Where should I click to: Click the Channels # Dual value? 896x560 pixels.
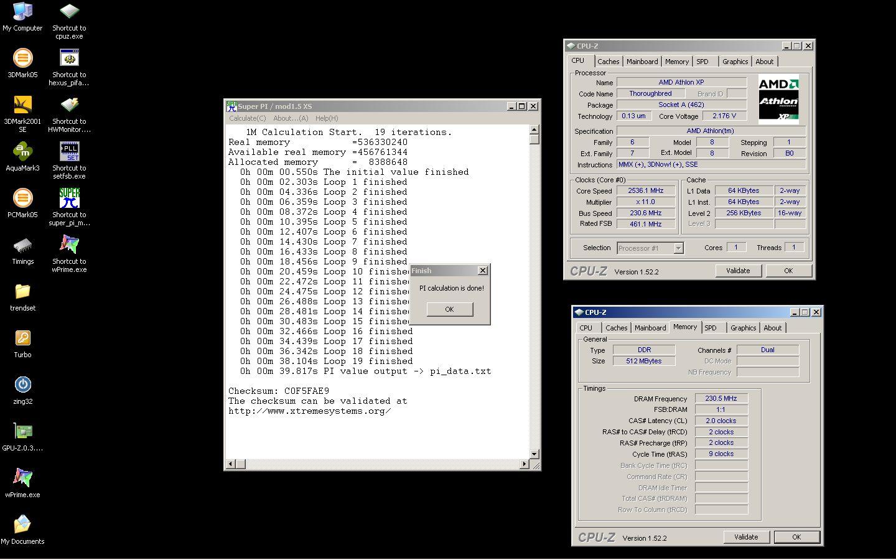pyautogui.click(x=768, y=350)
